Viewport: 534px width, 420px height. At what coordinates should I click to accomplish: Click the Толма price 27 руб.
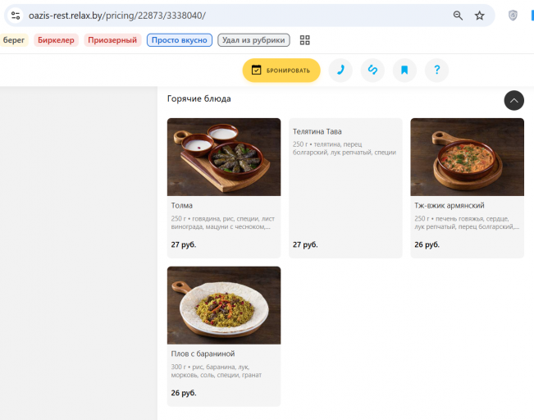(184, 244)
